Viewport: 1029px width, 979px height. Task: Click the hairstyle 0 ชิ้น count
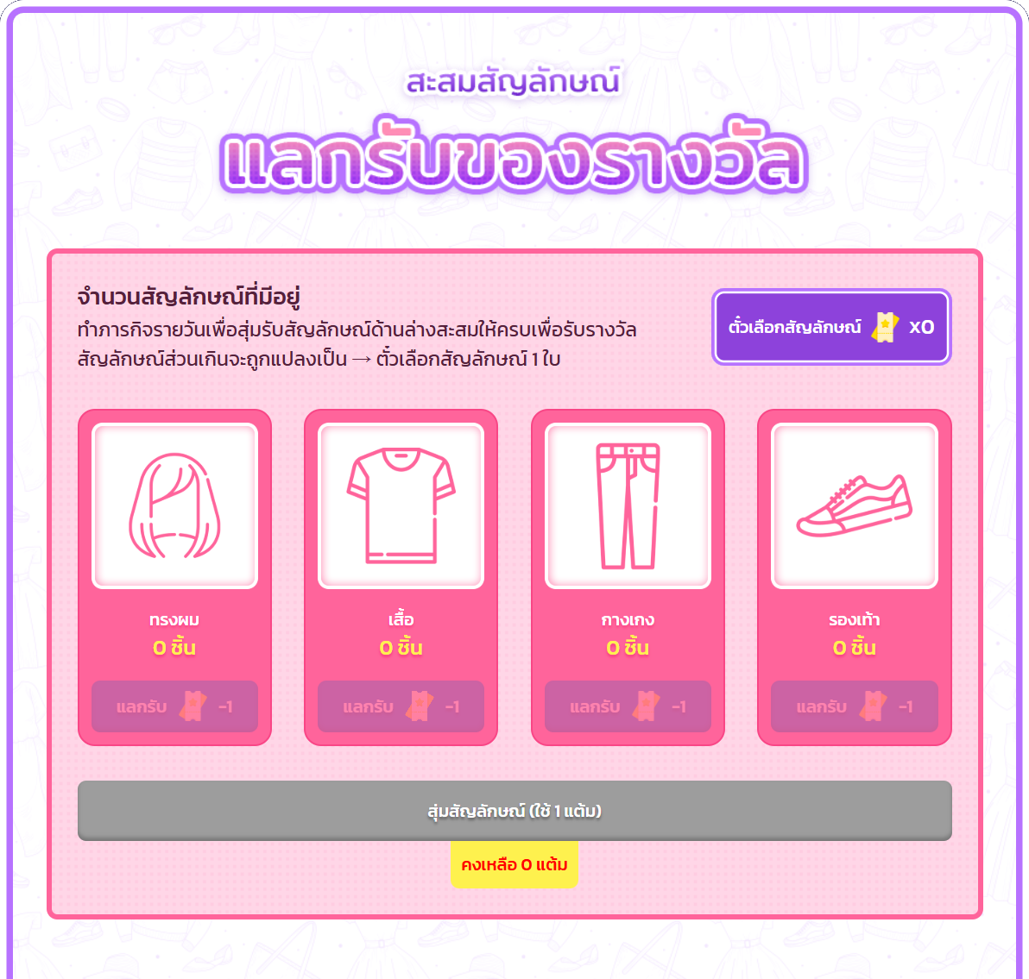click(174, 648)
